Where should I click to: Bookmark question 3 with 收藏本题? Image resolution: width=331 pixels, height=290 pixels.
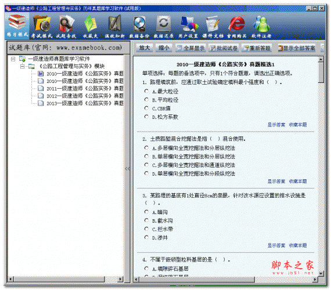tap(298, 245)
